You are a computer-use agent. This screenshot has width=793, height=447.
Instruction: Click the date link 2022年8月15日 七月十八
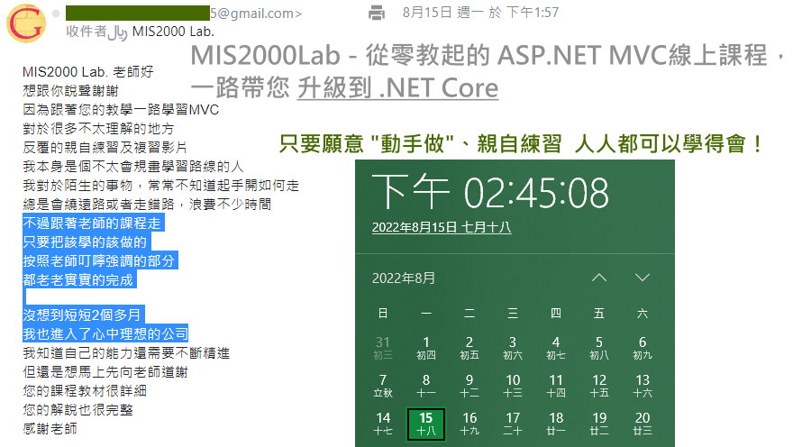click(442, 227)
